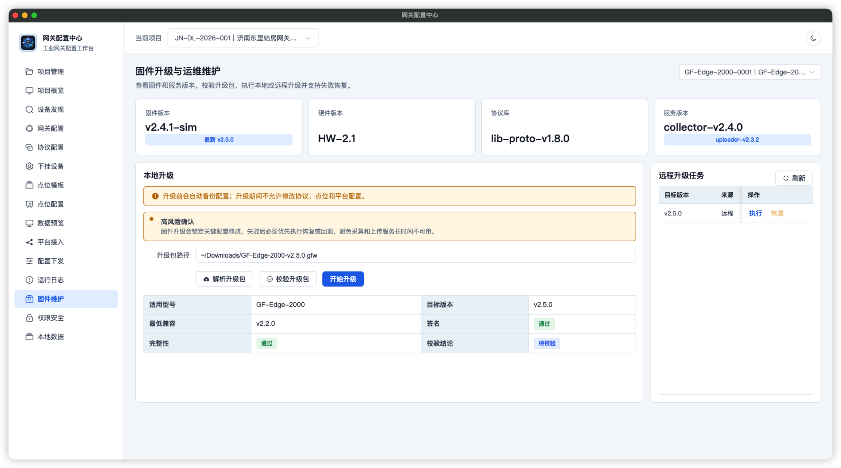Go to 网关配置 menu item
This screenshot has width=841, height=468.
tap(66, 128)
